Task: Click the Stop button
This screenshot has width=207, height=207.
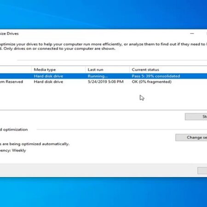Action: tap(196, 117)
